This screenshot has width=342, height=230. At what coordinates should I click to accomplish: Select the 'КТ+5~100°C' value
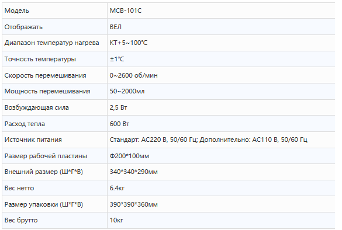[x=128, y=43]
